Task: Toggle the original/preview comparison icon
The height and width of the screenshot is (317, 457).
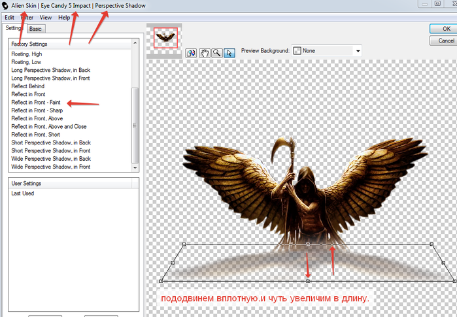Action: (191, 53)
